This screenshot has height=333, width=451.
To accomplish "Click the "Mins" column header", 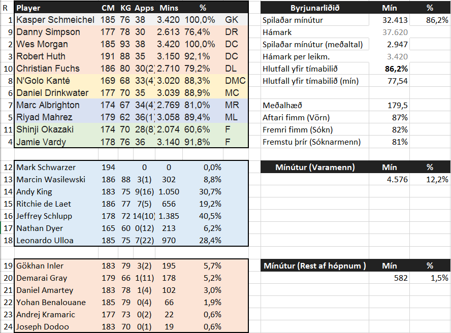I will tap(169, 8).
